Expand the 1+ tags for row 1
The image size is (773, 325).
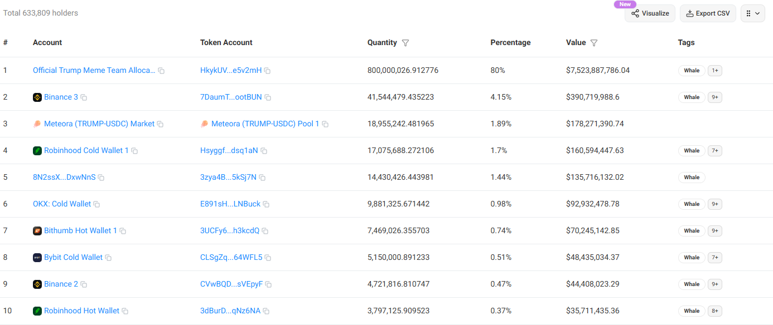[x=714, y=71]
